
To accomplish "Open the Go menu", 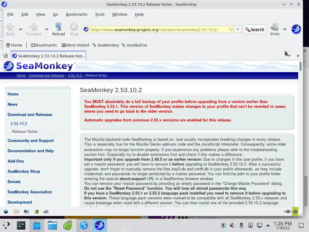I will [56, 14].
